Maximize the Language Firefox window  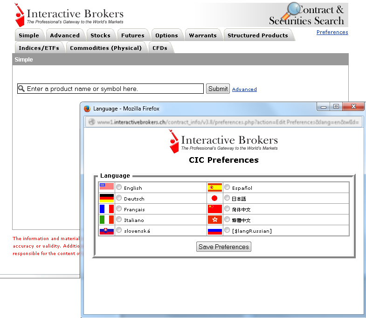point(336,106)
